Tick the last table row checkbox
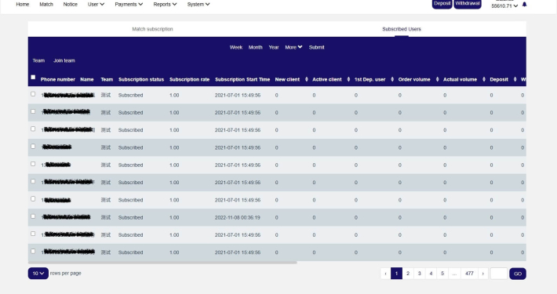Image resolution: width=557 pixels, height=294 pixels. coord(33,251)
